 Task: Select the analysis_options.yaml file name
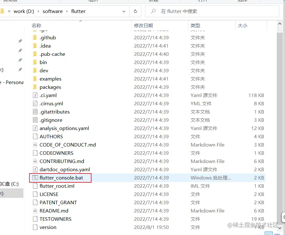click(x=64, y=128)
